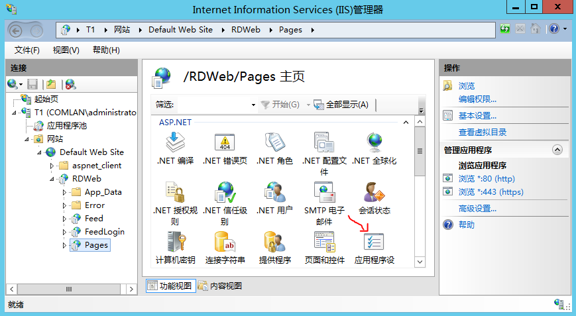Click the 开始(G) filter button

[x=280, y=105]
